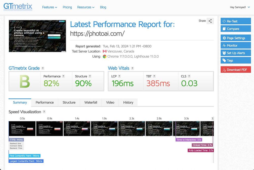Screen dimensions: 254x170
Task: Select the Summary tab
Action: click(20, 103)
